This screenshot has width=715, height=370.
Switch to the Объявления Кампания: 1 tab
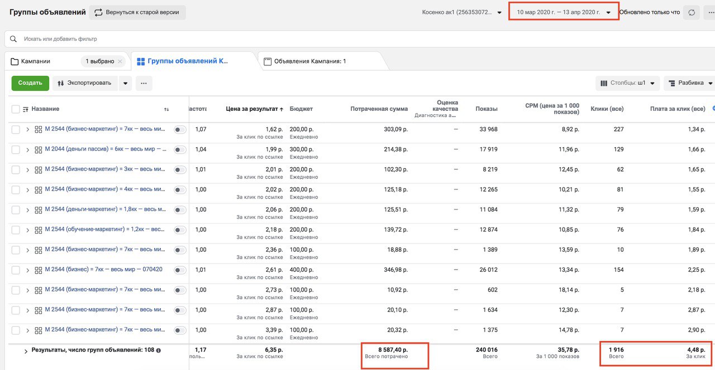310,61
